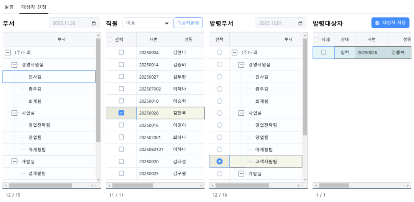Select 영업전략팀 in the 부서 tree
This screenshot has height=202, width=414.
coord(39,125)
